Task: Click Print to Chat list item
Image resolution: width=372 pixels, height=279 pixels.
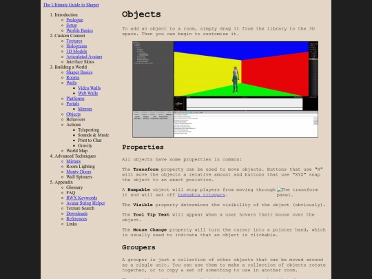Action: (x=90, y=141)
